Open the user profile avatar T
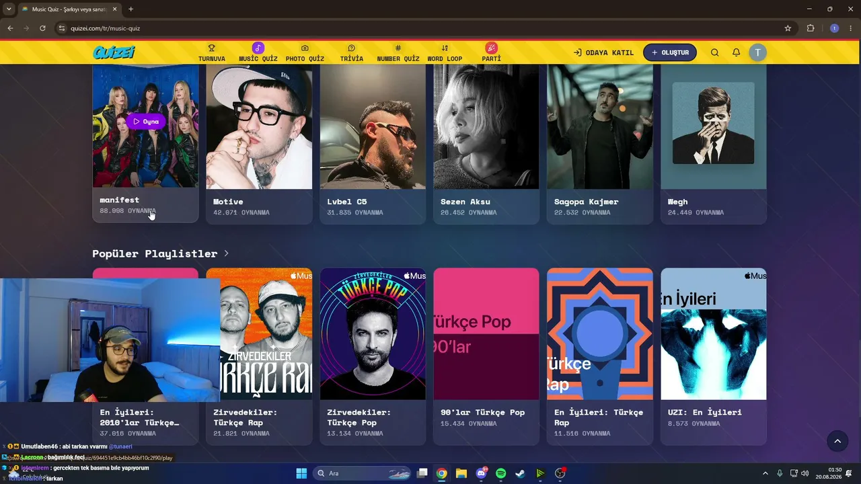The width and height of the screenshot is (861, 484). [x=758, y=52]
